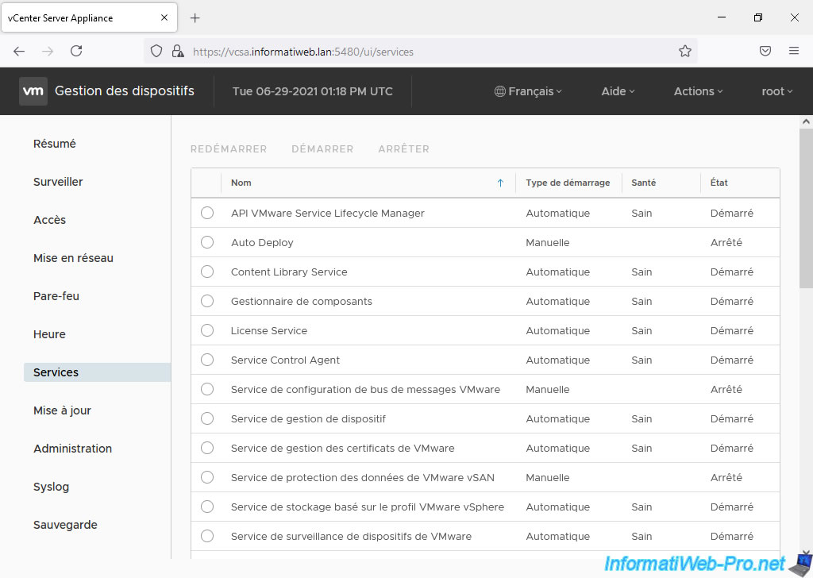Open the Pare-feu page
813x578 pixels.
(x=56, y=296)
